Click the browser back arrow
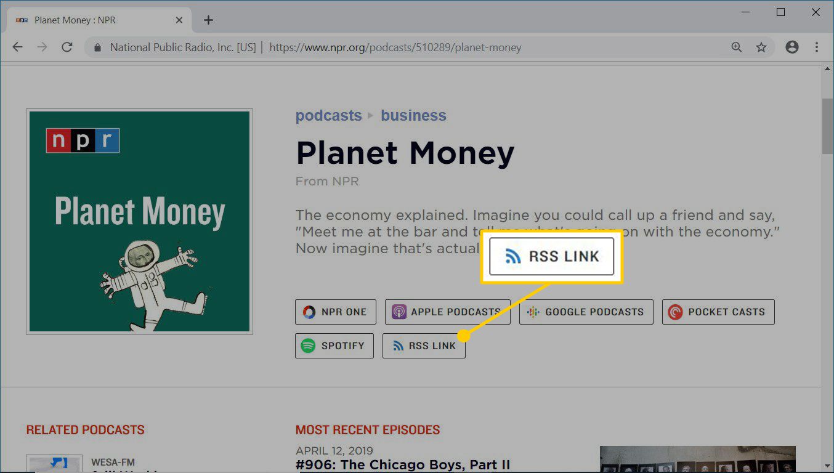 pos(17,47)
